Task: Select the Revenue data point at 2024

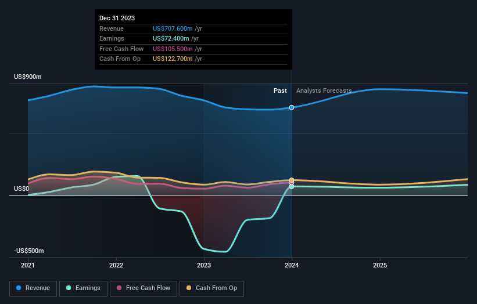Action: [x=292, y=107]
